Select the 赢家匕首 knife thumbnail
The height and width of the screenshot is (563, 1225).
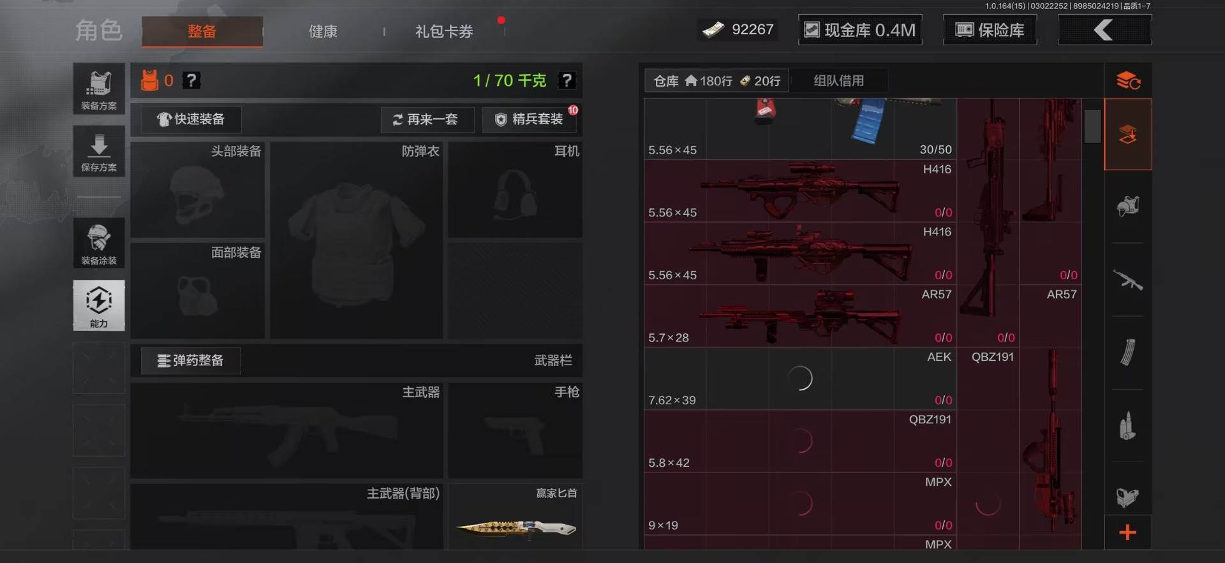pos(516,526)
